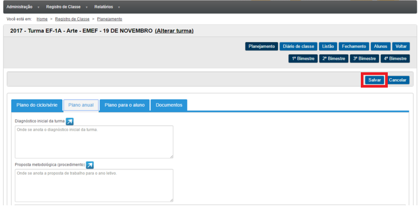Switch to Plano do ciclo/série tab

(37, 105)
